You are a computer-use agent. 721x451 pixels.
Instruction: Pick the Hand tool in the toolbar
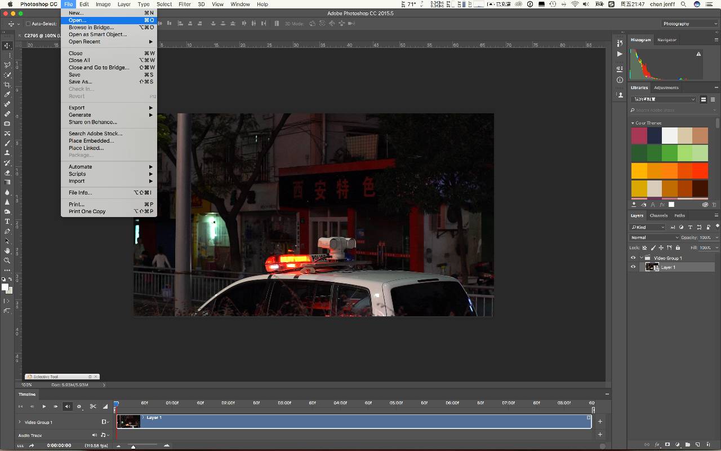7,250
